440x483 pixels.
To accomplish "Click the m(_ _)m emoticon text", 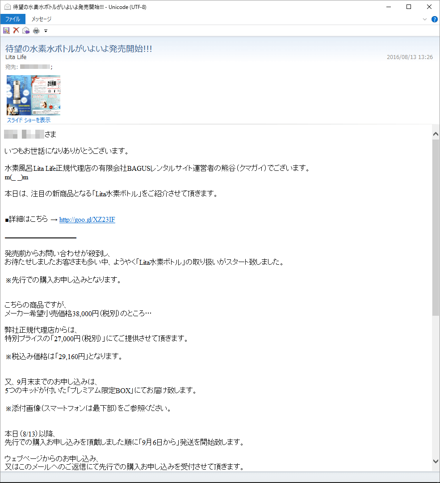I will [17, 178].
